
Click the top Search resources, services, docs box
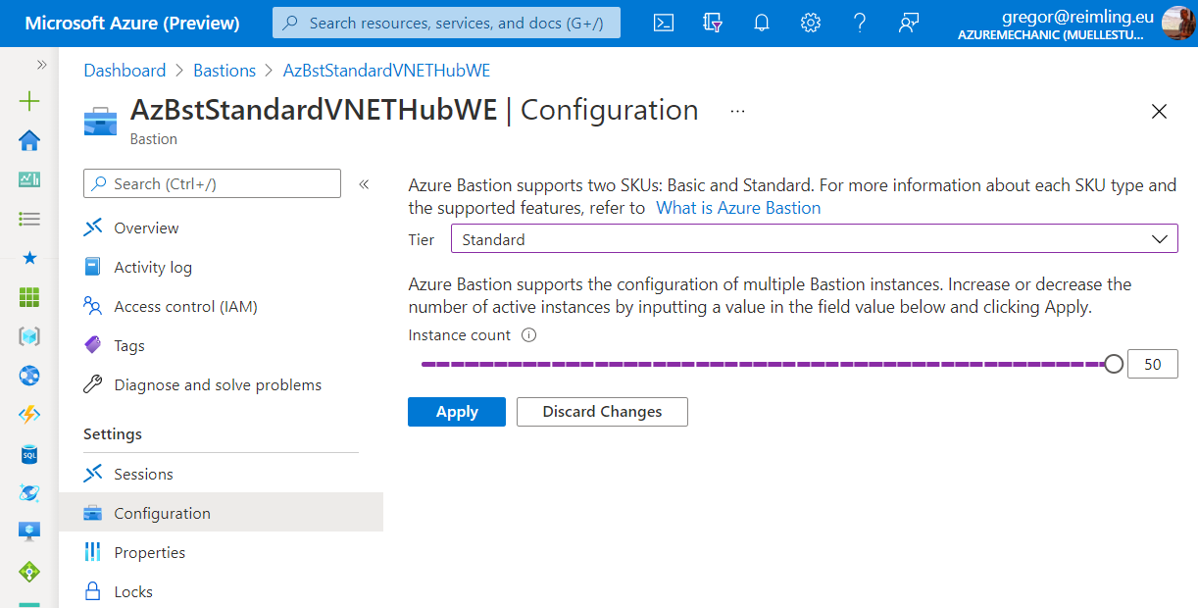(x=446, y=23)
